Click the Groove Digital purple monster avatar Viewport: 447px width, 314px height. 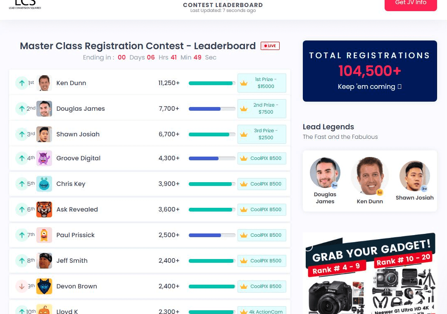44,158
